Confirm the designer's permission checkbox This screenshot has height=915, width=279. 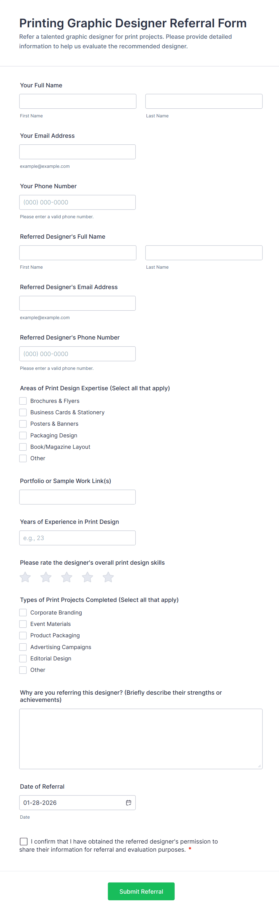point(24,841)
